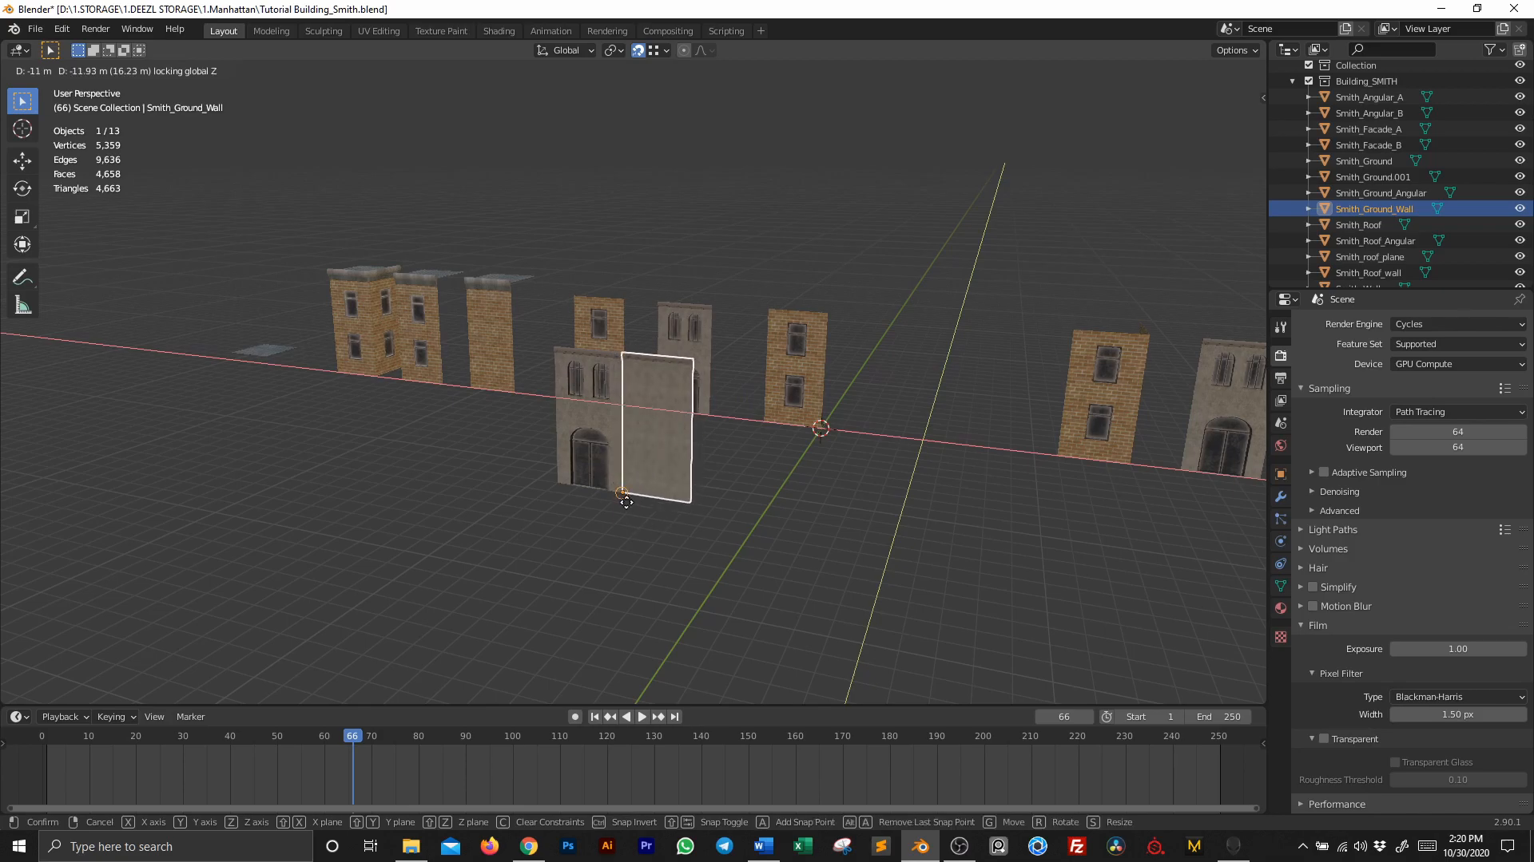Screen dimensions: 1534x862
Task: Open the Object Data properties tab
Action: (x=1281, y=586)
